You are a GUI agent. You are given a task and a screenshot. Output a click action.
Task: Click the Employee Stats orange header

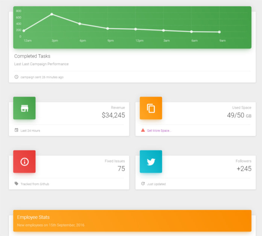[132, 221]
